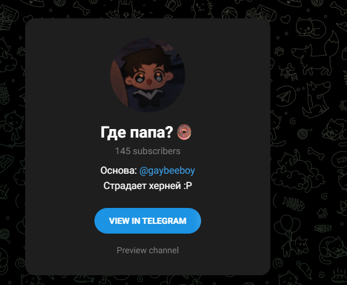Click the donut emoji beside the title

tap(184, 132)
